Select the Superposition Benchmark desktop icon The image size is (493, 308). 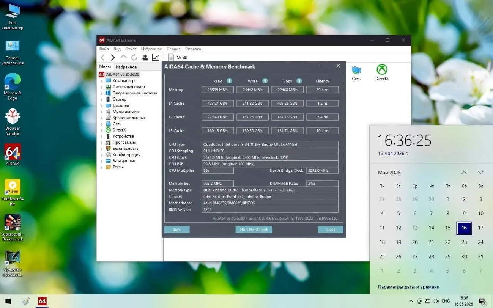click(x=13, y=228)
